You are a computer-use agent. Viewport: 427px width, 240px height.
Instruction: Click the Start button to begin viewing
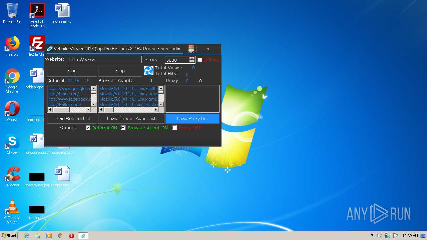click(x=72, y=71)
